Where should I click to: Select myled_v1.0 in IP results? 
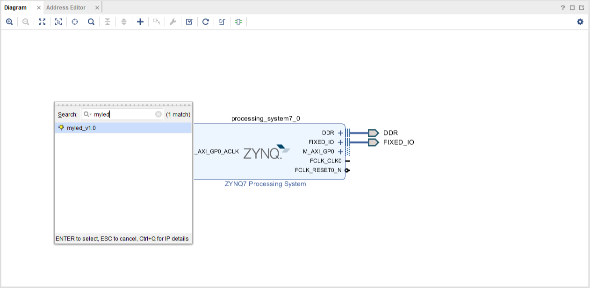[x=123, y=128]
